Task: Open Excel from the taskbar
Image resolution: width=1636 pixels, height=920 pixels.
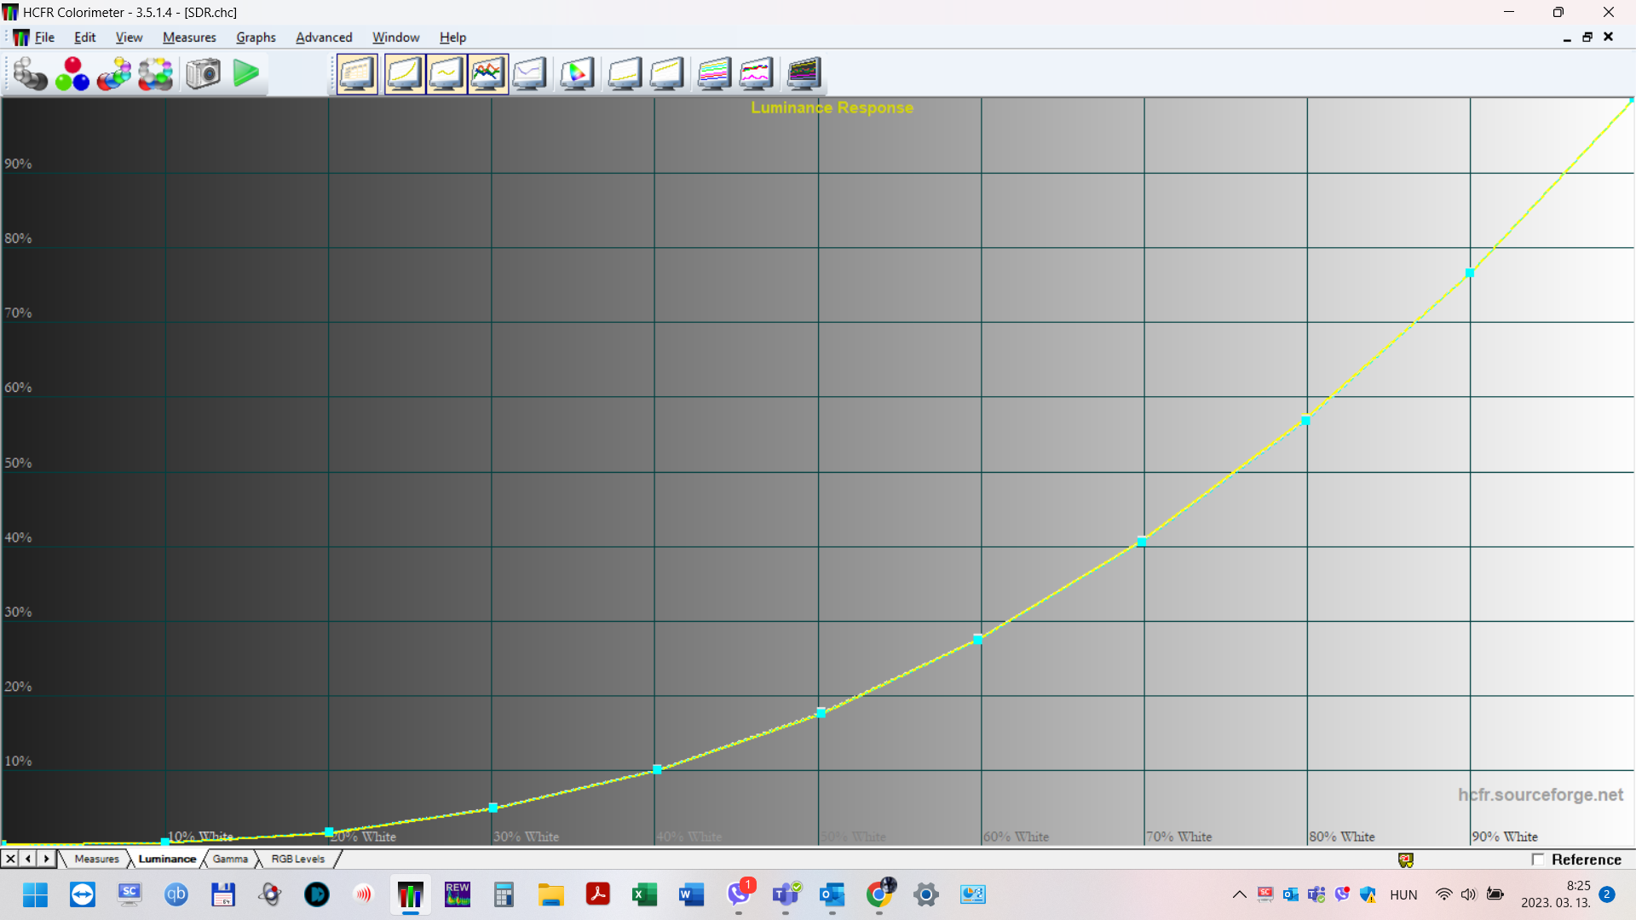Action: 644,894
